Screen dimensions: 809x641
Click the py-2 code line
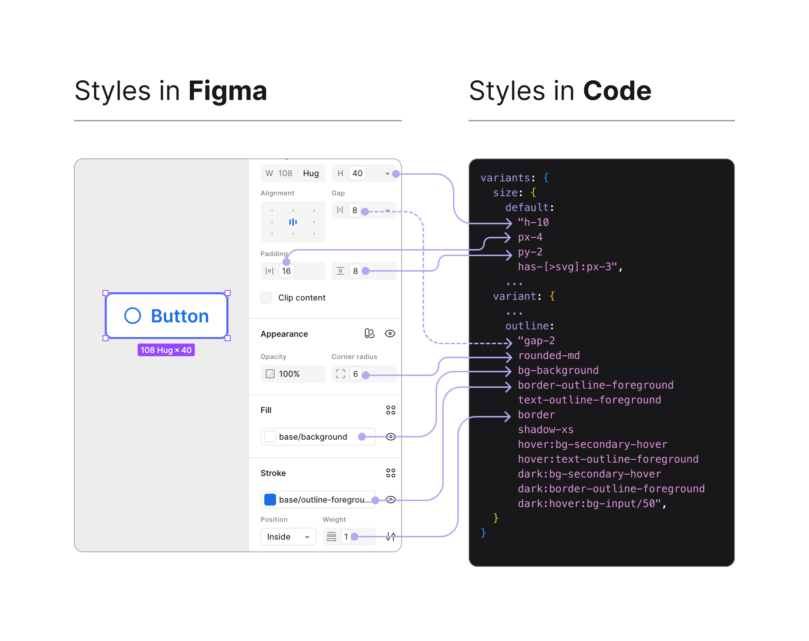point(530,252)
